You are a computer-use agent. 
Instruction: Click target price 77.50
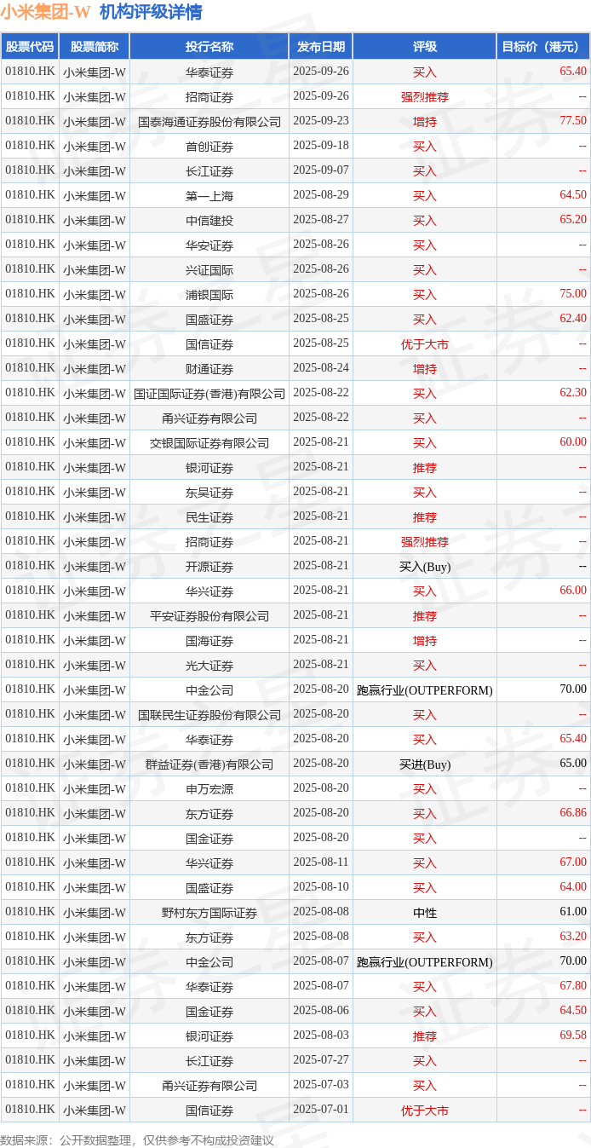(573, 121)
